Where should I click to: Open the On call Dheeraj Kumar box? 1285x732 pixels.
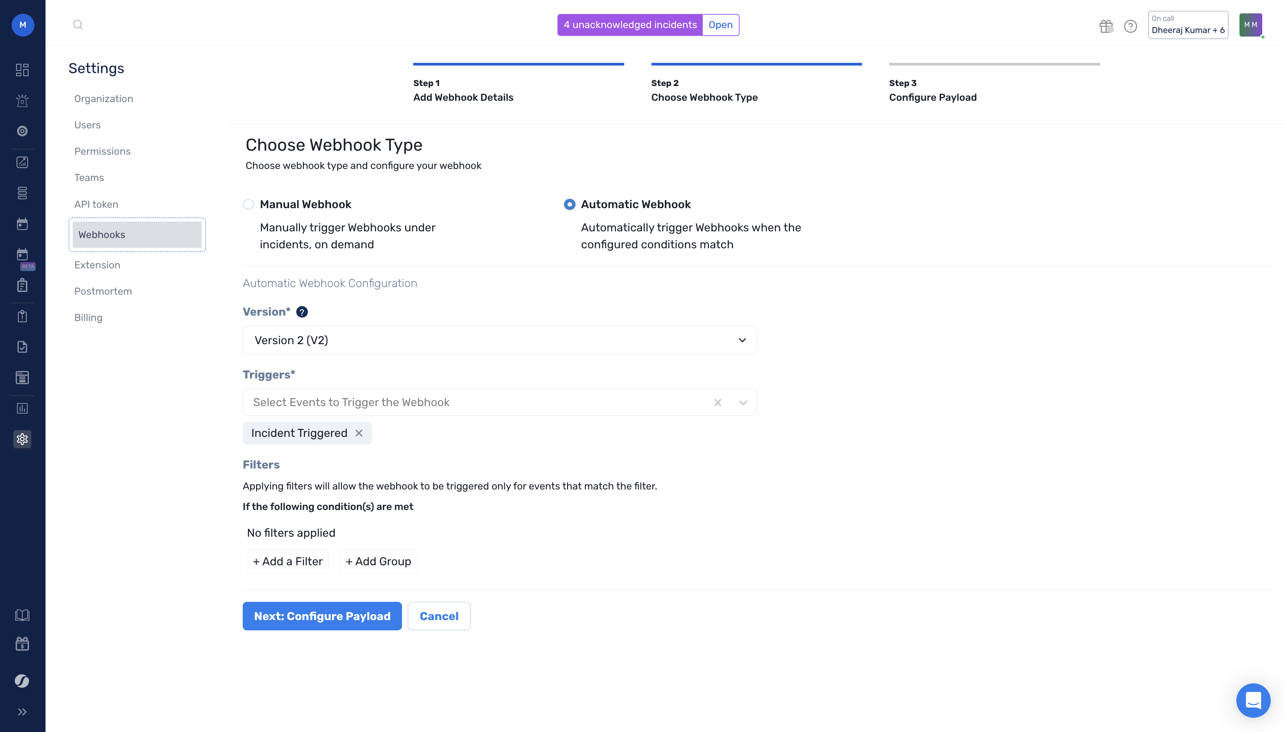[1187, 25]
